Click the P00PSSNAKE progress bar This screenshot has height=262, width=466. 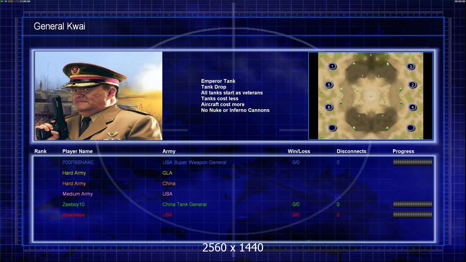(413, 162)
